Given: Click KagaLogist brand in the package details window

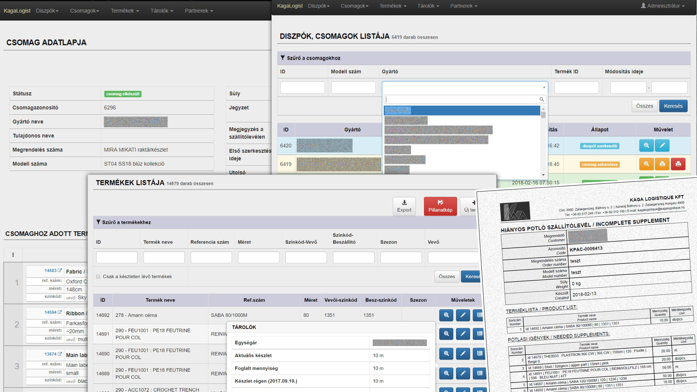Looking at the screenshot, I should (17, 11).
